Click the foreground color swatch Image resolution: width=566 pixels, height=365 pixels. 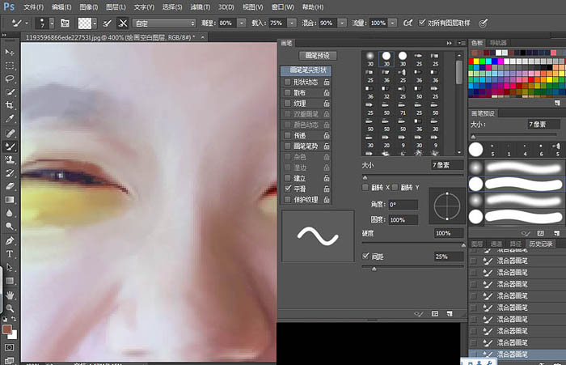tap(6, 329)
